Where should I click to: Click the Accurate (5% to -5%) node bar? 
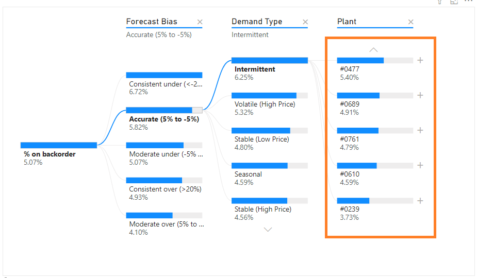[164, 110]
